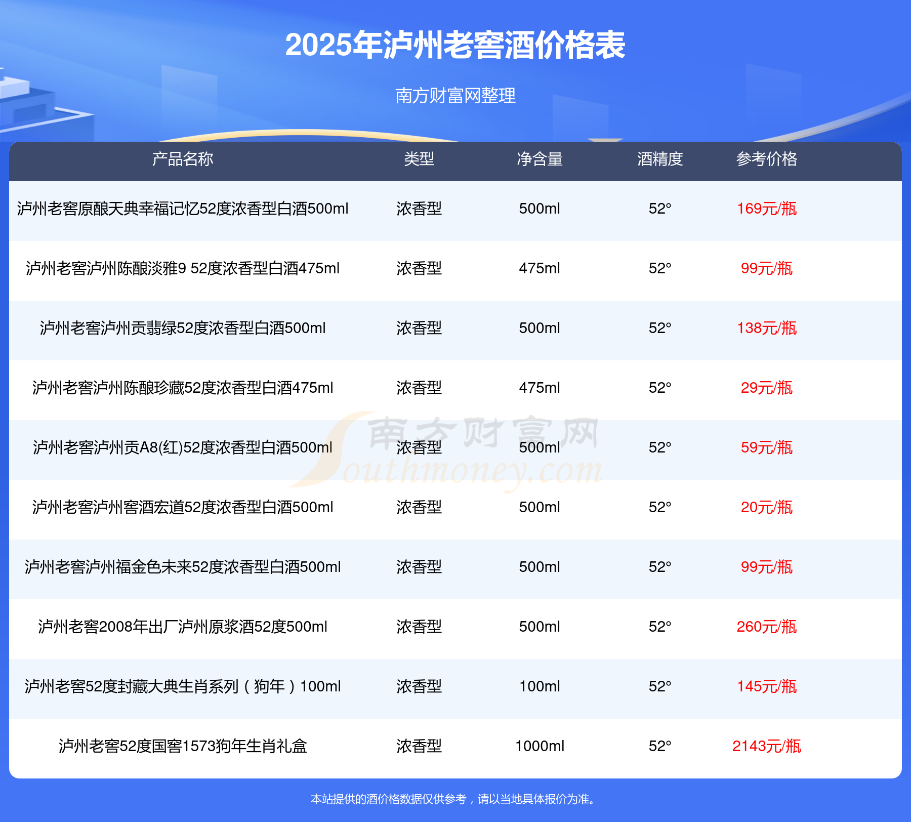Choose "52°" in the 陈酿淡雅9 row
Image resolution: width=911 pixels, height=822 pixels.
(660, 268)
